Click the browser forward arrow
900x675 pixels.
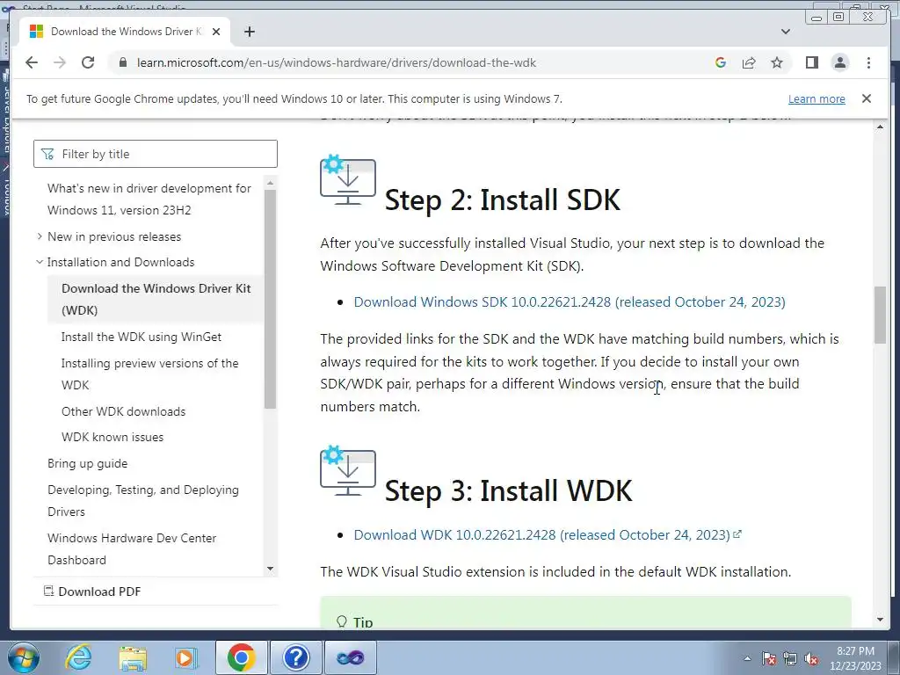pyautogui.click(x=60, y=62)
